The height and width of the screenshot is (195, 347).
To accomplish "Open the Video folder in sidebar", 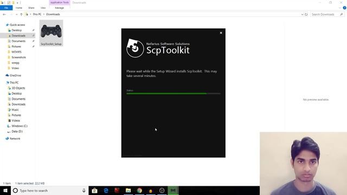I will pyautogui.click(x=15, y=68).
